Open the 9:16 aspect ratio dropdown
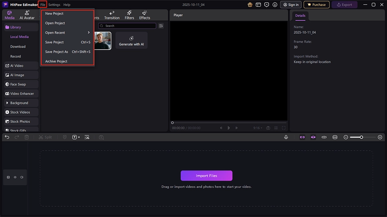Screen dimensions: 387x217 (x=258, y=128)
